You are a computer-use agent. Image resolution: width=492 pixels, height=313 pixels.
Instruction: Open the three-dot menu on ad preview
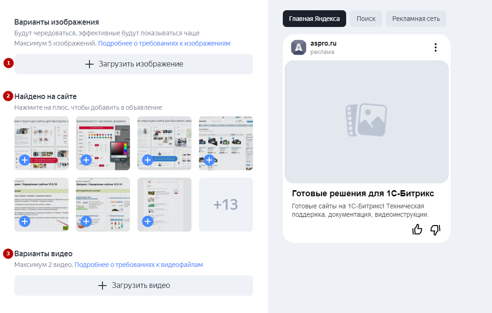435,47
